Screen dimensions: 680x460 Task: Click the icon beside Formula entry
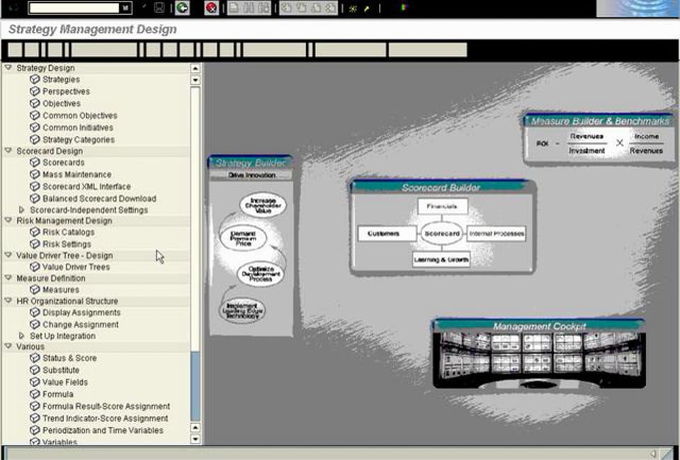pos(35,394)
